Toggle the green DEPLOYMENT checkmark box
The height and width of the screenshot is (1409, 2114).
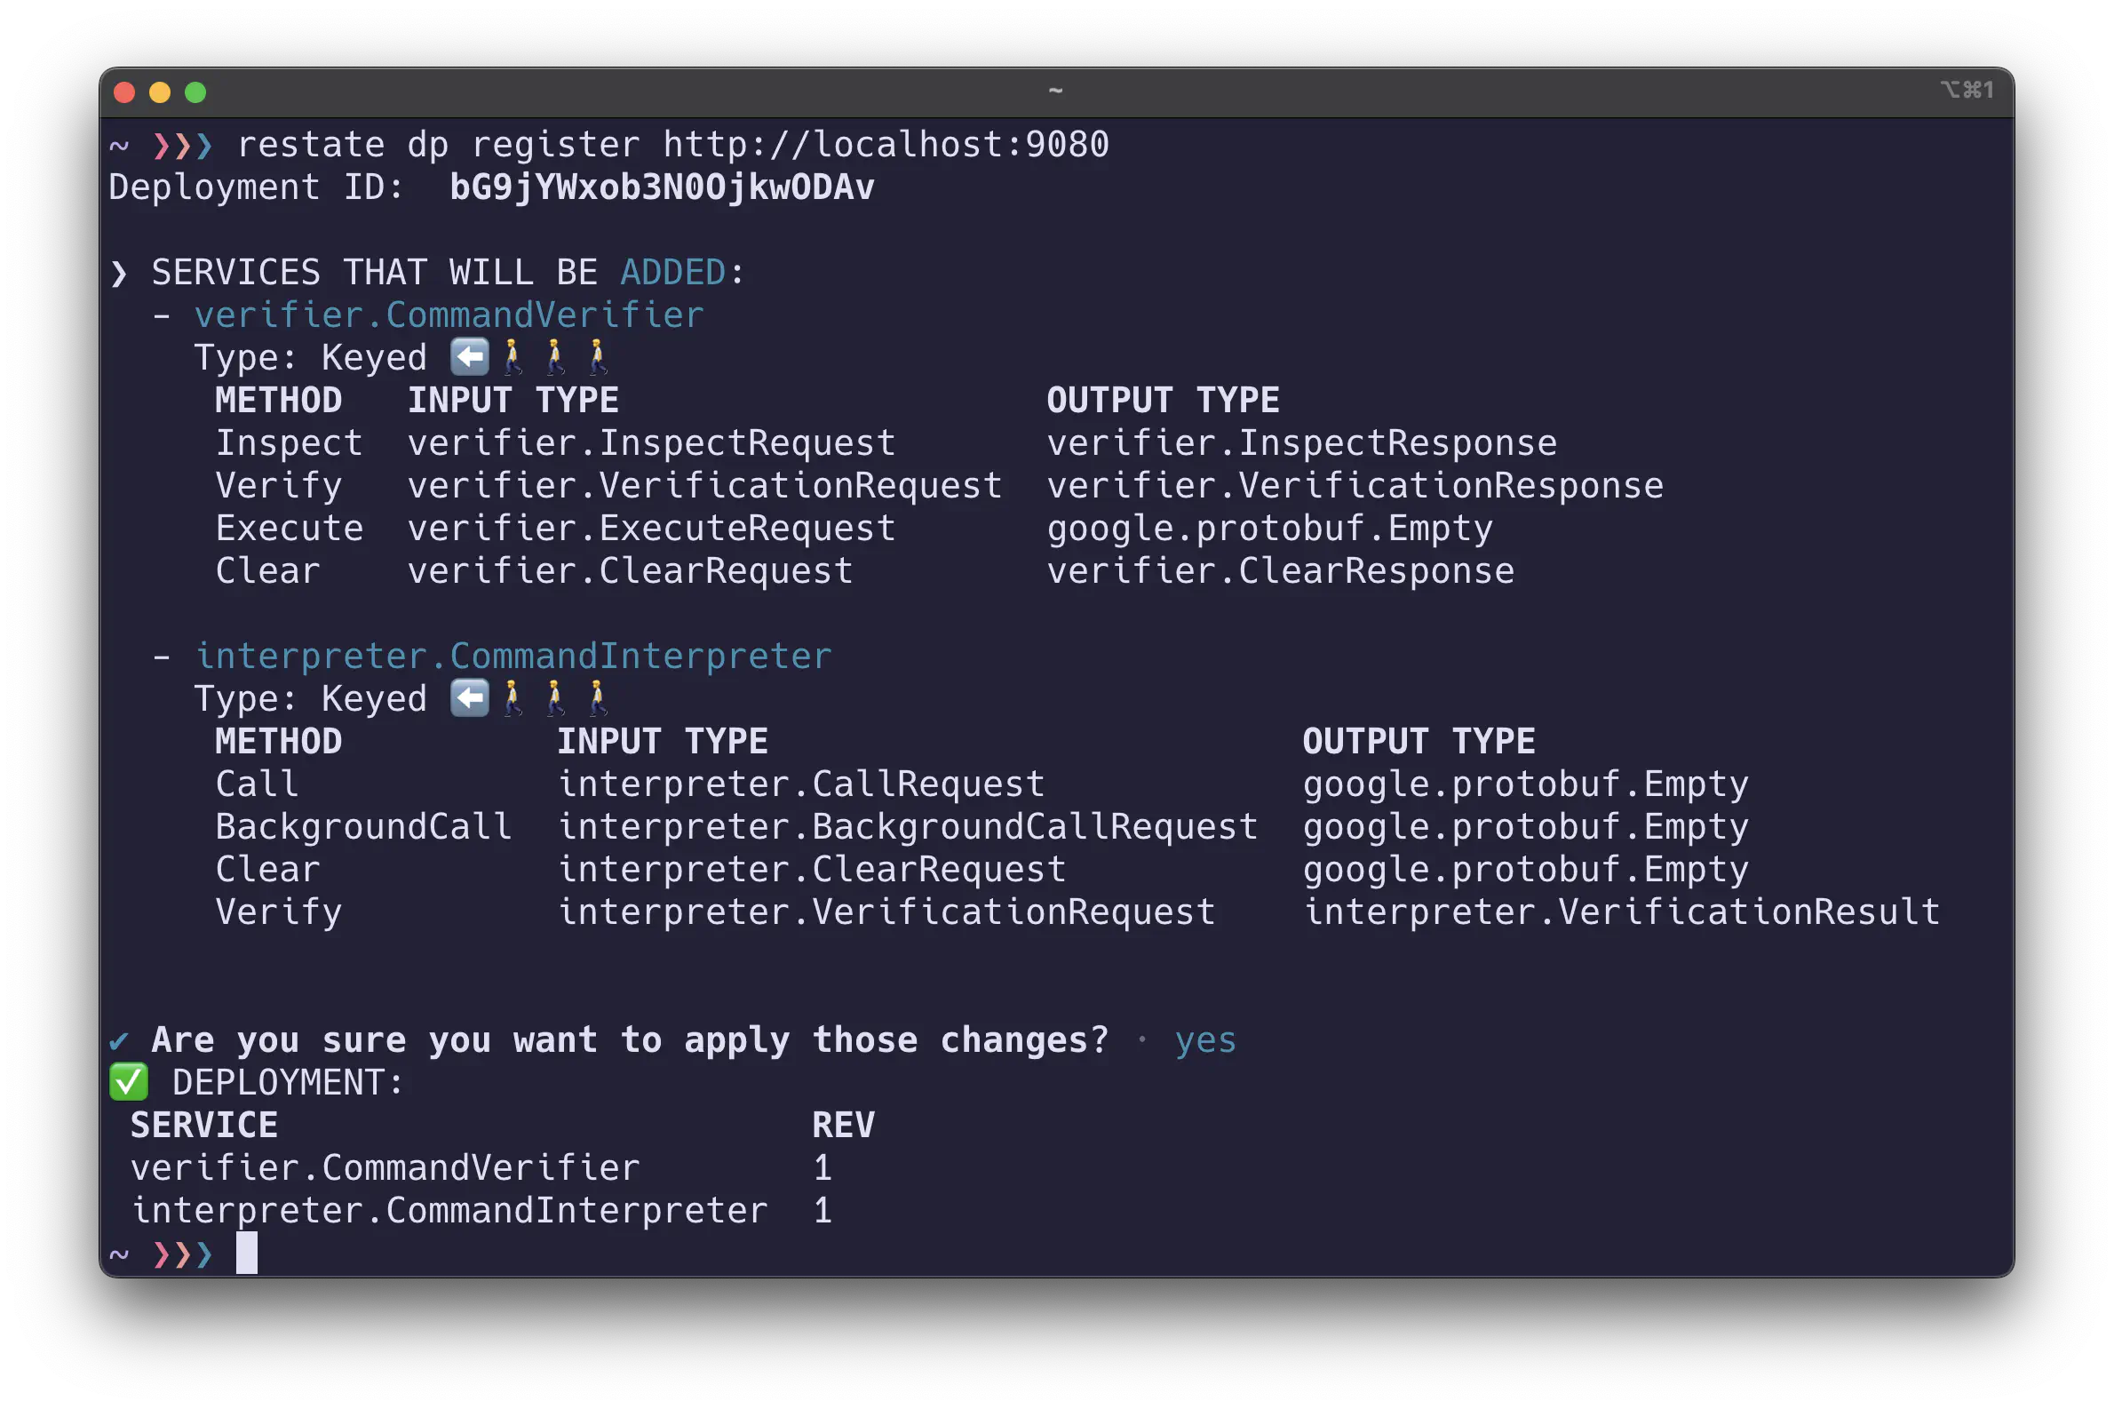pos(129,1081)
